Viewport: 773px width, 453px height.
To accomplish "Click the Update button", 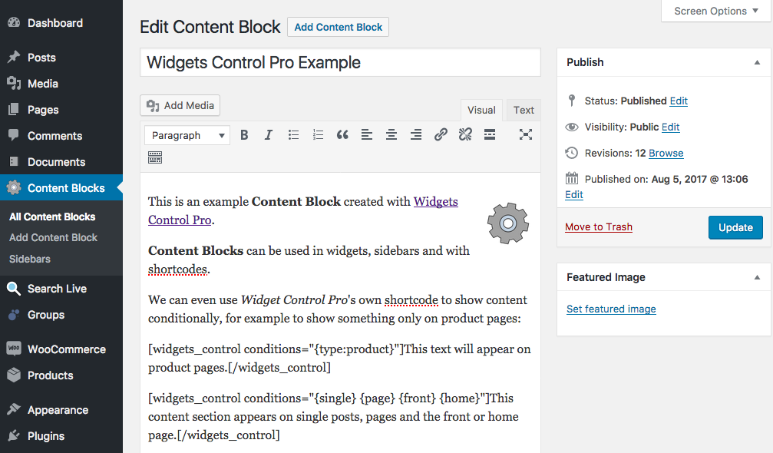I will 735,227.
